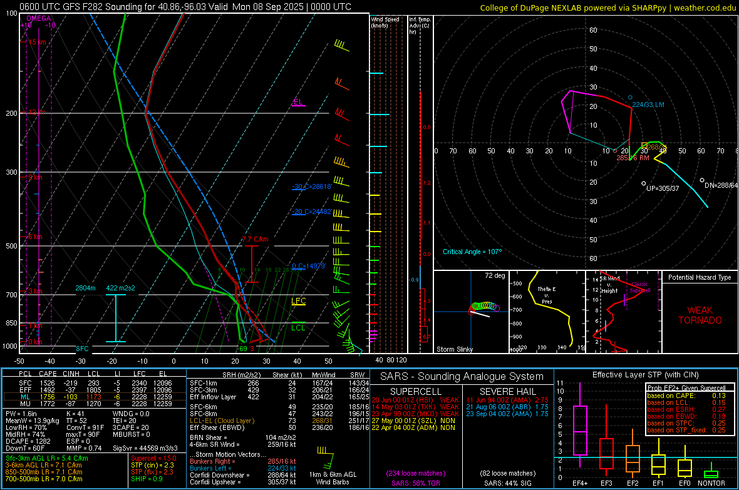Click the "SR Wind v. Height" panel label

tap(609, 285)
